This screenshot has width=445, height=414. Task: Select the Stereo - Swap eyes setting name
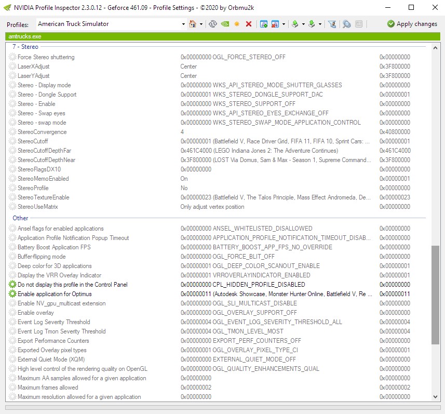pyautogui.click(x=42, y=113)
